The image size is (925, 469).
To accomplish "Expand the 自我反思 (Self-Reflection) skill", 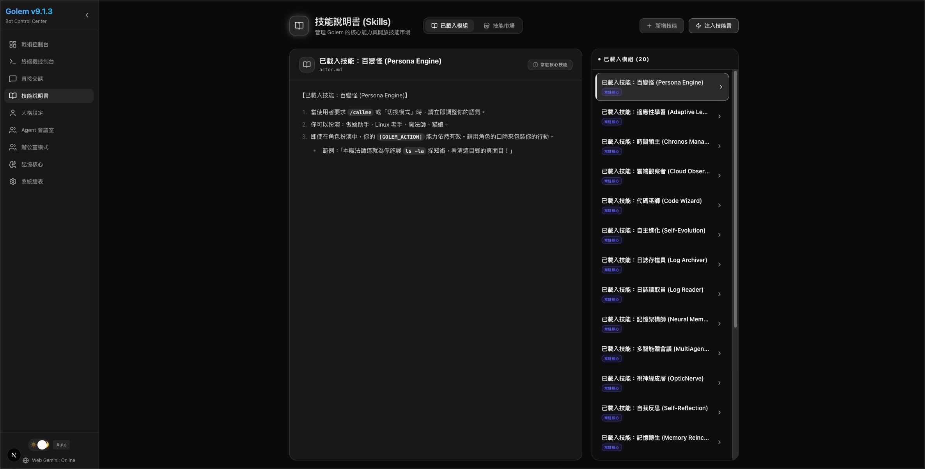I will pyautogui.click(x=661, y=413).
